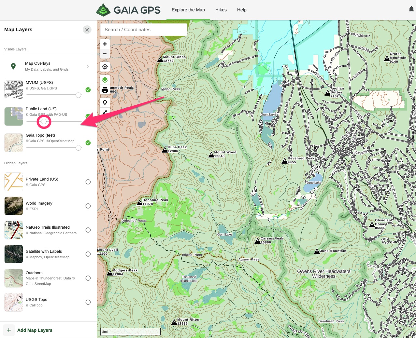Click the Agnew Pass label
Image resolution: width=416 pixels, height=338 pixels.
[x=249, y=260]
